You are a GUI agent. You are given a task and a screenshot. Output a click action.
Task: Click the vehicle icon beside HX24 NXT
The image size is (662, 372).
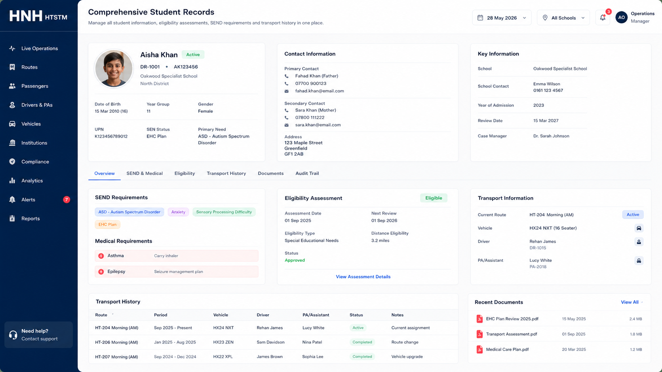pyautogui.click(x=639, y=228)
